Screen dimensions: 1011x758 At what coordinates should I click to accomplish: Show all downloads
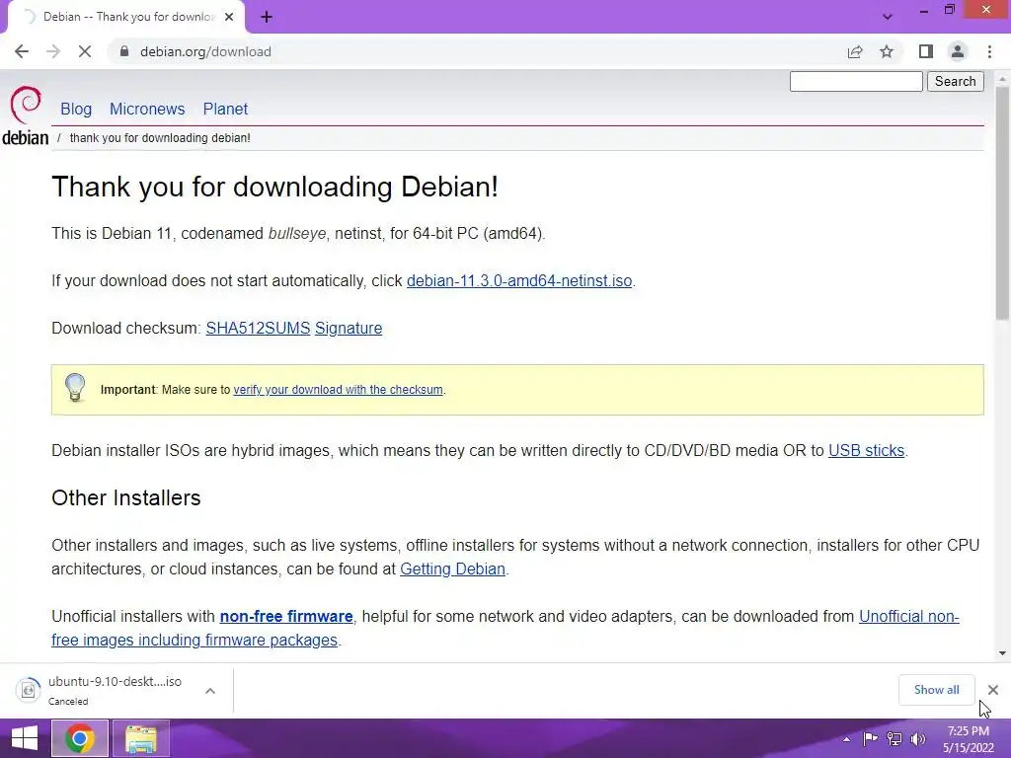(936, 690)
